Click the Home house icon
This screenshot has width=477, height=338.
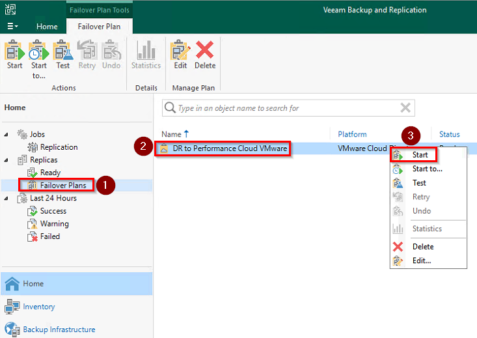click(x=12, y=283)
